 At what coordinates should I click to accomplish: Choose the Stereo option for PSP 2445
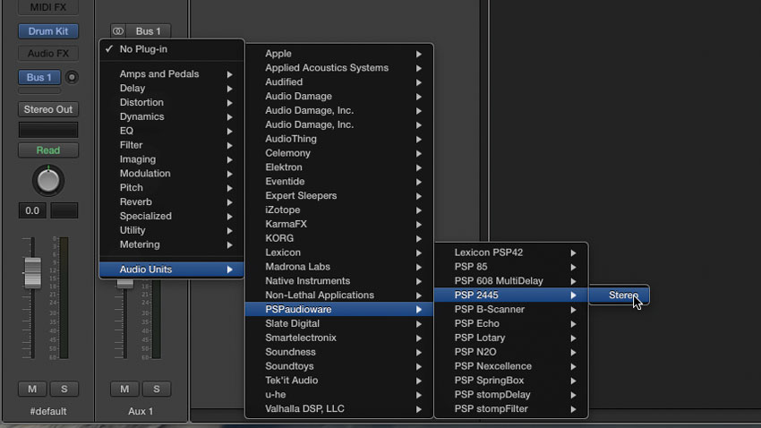[x=620, y=295]
